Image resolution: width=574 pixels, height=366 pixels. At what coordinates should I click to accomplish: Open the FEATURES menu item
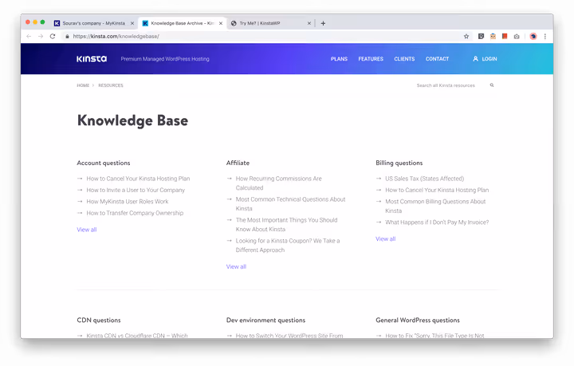pos(371,59)
